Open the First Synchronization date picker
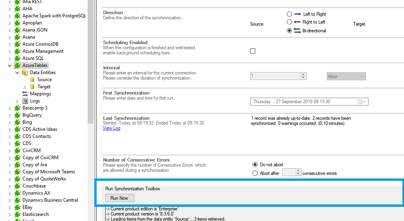This screenshot has height=221, width=404. click(362, 102)
